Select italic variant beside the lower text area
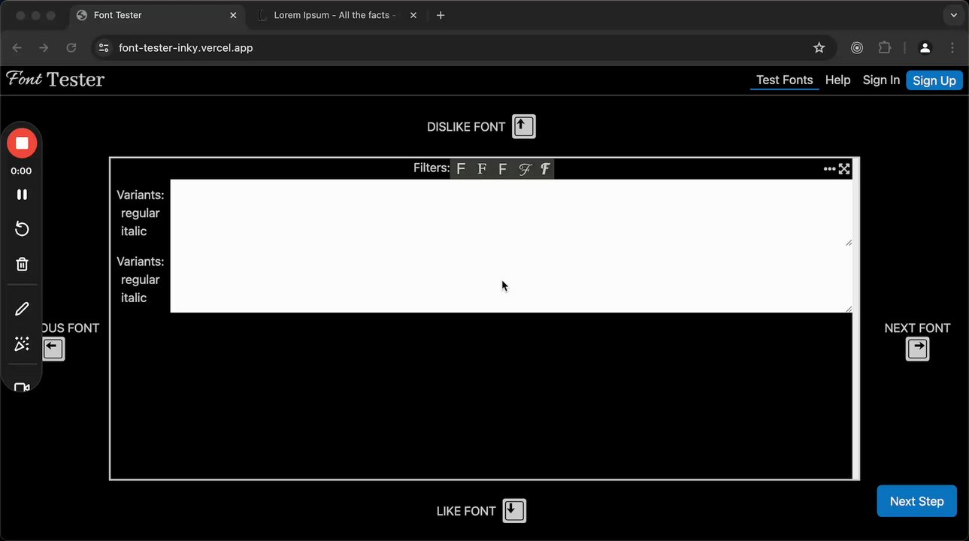This screenshot has height=541, width=969. point(134,298)
